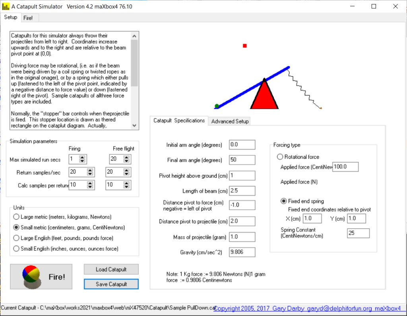Select Large metric units option
This screenshot has width=407, height=316.
[x=16, y=217]
